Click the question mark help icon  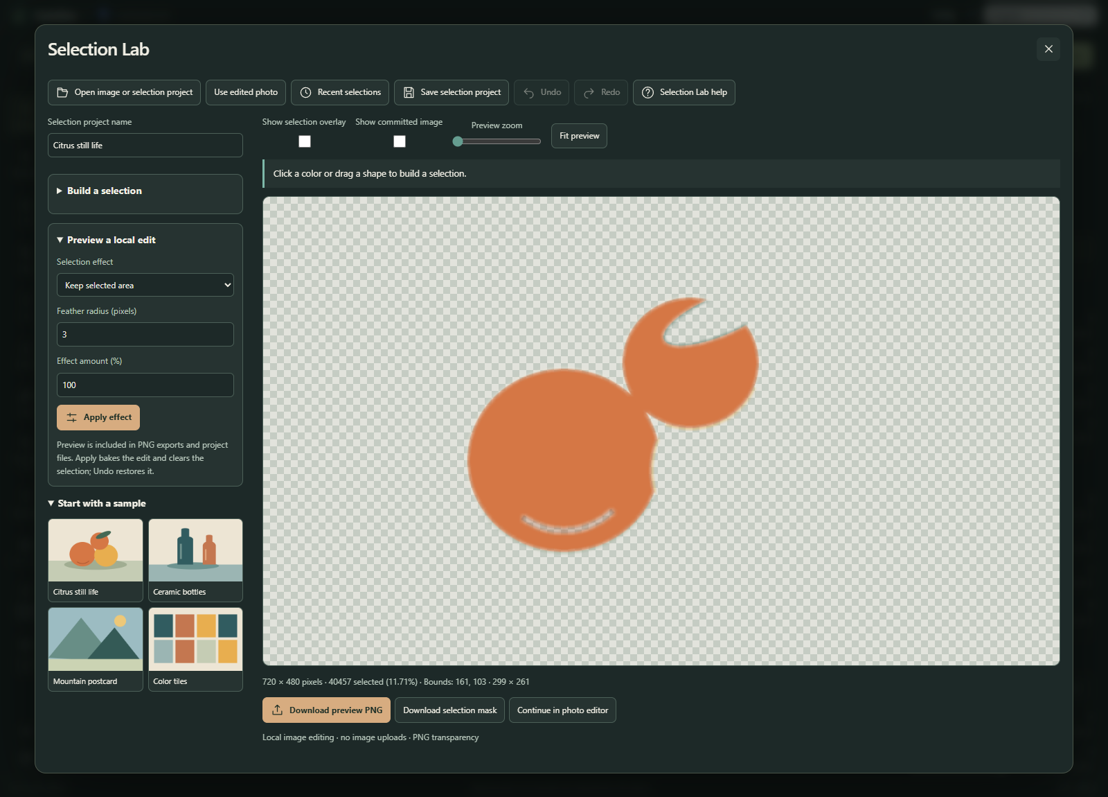coord(647,92)
